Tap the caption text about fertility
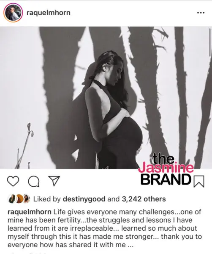Screen dimensions: 212x254 [105, 228]
